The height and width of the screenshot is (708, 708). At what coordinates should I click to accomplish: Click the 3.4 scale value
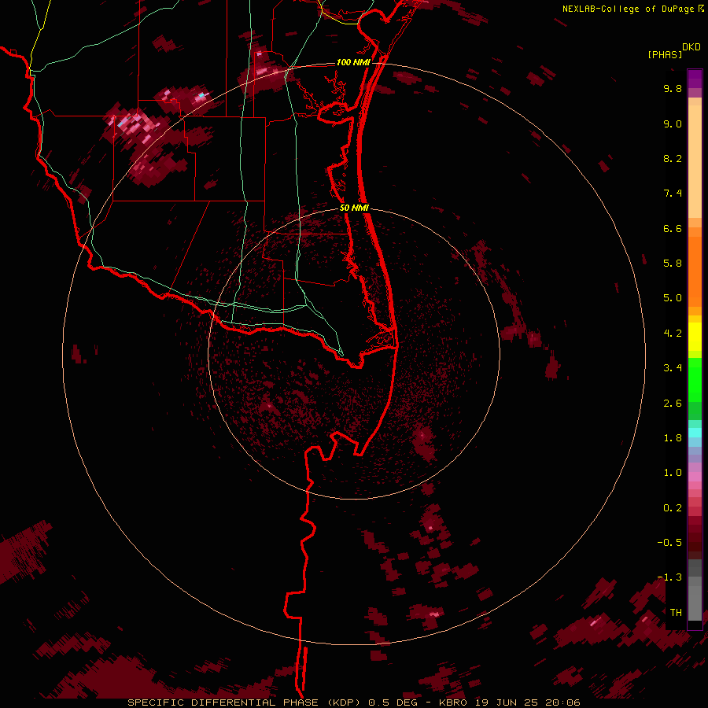click(673, 368)
